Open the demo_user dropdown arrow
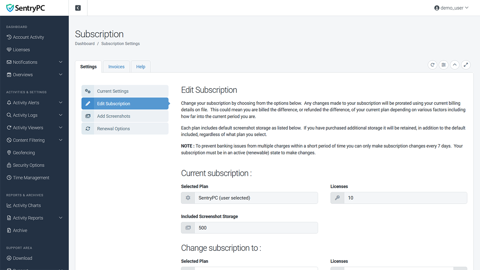Screen dimensions: 480x270 467,8
